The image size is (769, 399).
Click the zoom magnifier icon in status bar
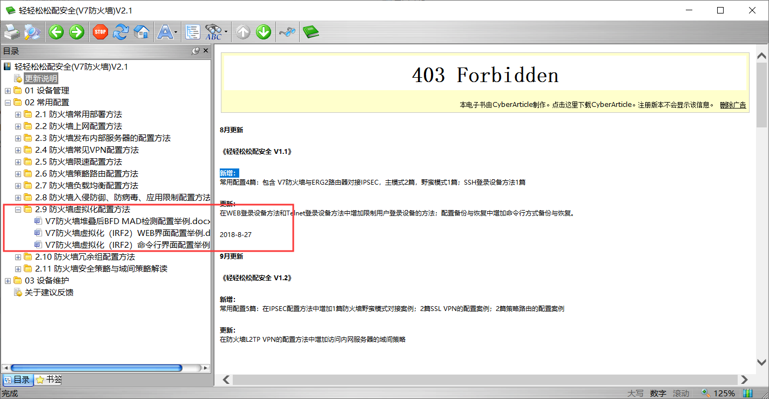coord(705,393)
